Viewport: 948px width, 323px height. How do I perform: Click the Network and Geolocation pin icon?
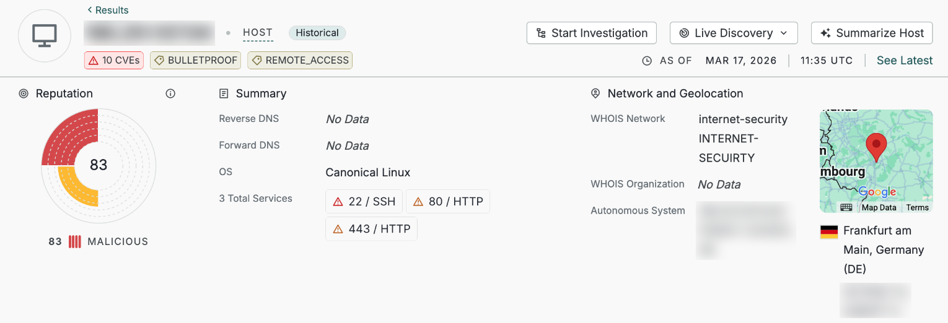click(x=595, y=93)
